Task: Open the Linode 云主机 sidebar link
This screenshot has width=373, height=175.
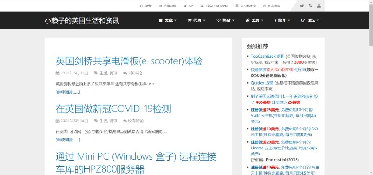Action: point(283,148)
